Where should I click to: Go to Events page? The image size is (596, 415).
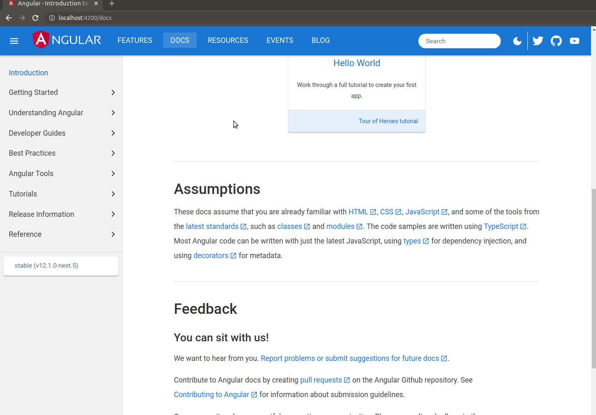(x=280, y=40)
